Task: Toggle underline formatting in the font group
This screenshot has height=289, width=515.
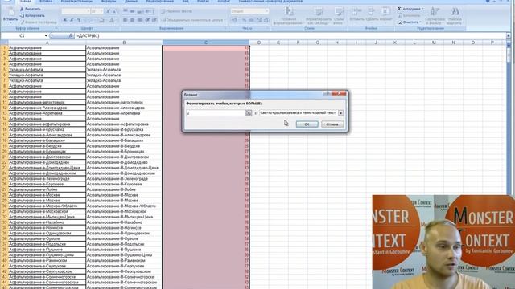Action: pos(79,20)
